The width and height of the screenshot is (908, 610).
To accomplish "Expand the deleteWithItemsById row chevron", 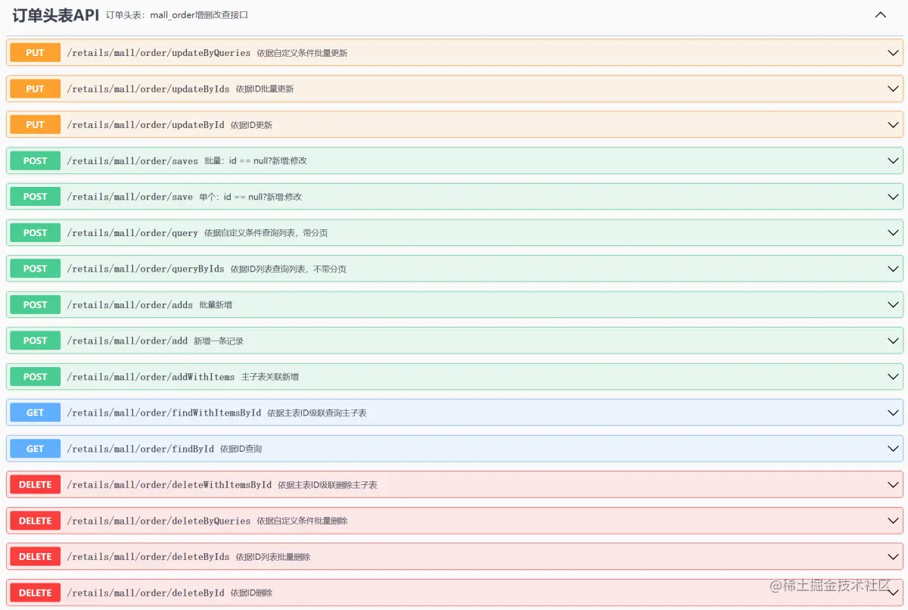I will tap(894, 484).
